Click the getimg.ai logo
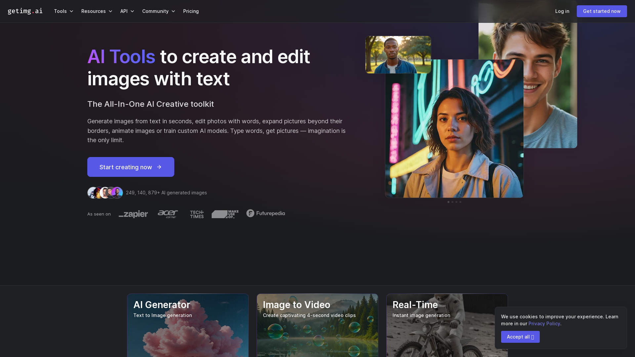Viewport: 635px width, 357px height. pos(25,11)
